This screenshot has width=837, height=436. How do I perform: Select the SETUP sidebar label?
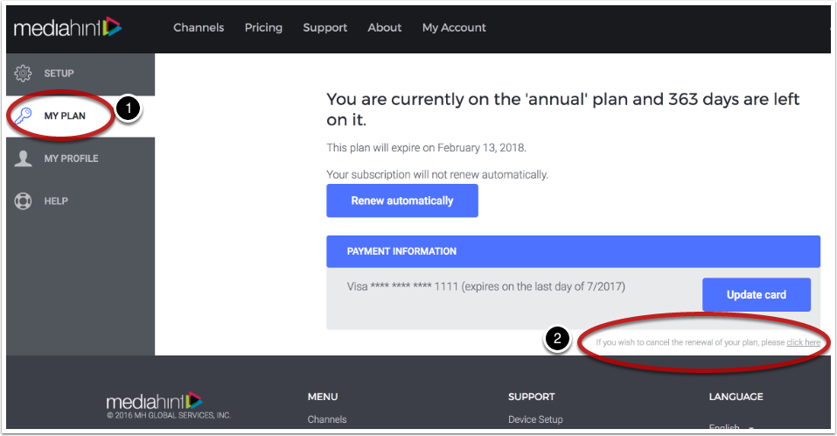point(59,74)
